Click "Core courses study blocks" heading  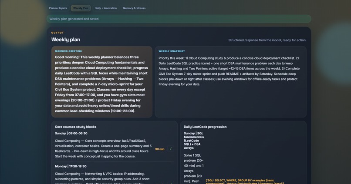coord(75,127)
